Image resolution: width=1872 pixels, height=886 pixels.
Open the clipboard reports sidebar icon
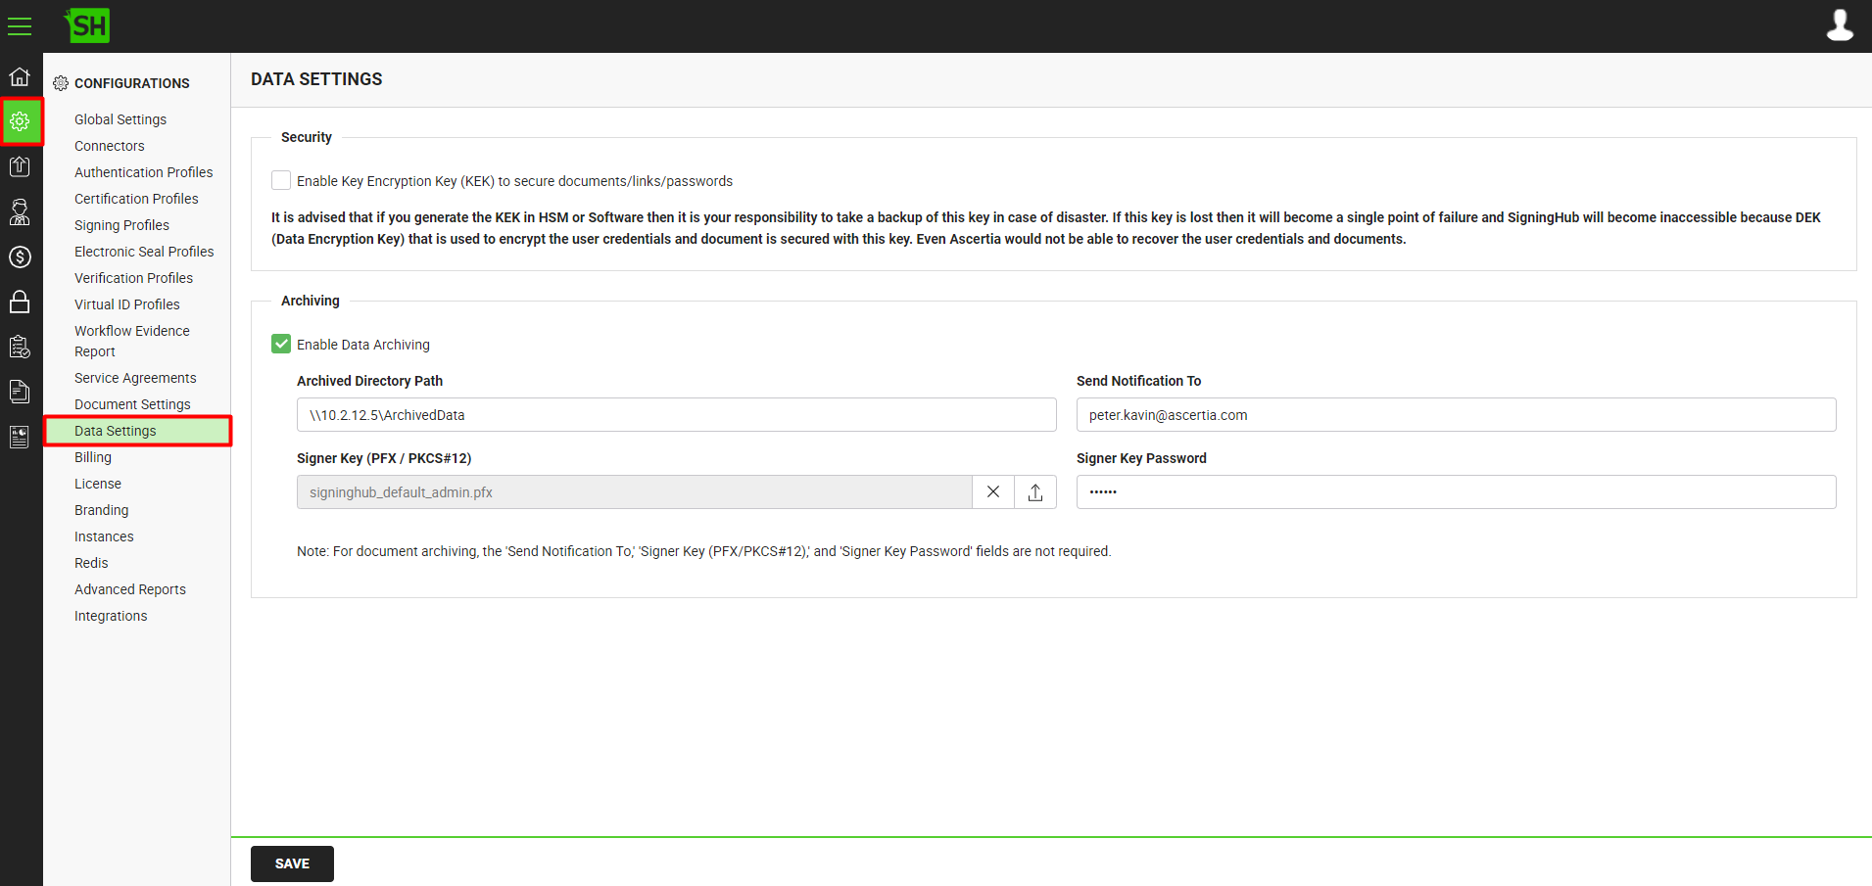20,347
